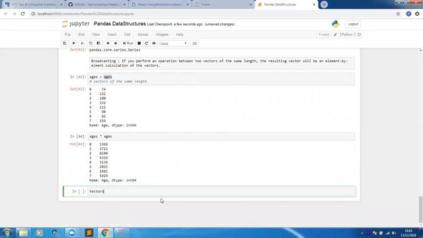This screenshot has height=238, width=423.
Task: Open the Widgets menu
Action: [162, 34]
